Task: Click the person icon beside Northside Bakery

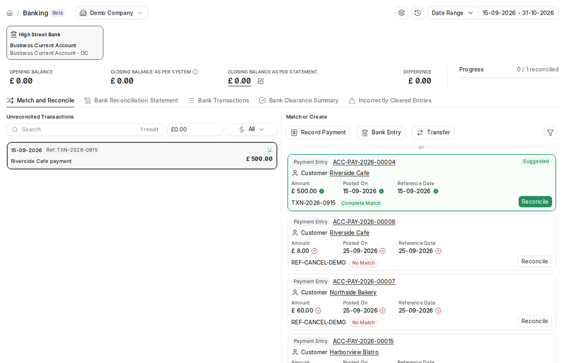Action: (295, 292)
